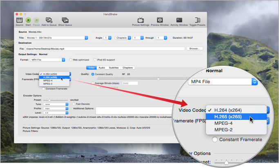279x168 pixels.
Task: Click the Pause toolbar icon
Action: point(36,20)
